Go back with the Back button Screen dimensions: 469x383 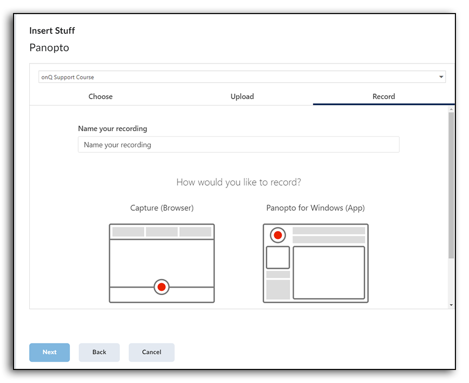pos(99,352)
